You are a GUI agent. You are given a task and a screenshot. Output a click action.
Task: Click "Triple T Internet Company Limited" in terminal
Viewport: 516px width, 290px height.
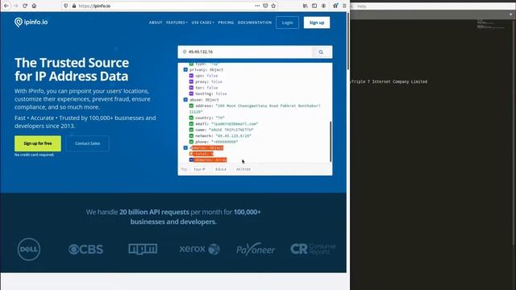pos(389,81)
